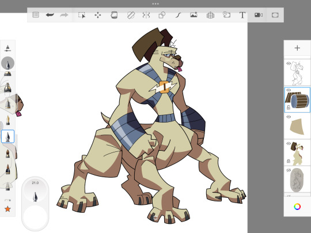
Task: Tap the orange star favorites icon
Action: click(7, 209)
